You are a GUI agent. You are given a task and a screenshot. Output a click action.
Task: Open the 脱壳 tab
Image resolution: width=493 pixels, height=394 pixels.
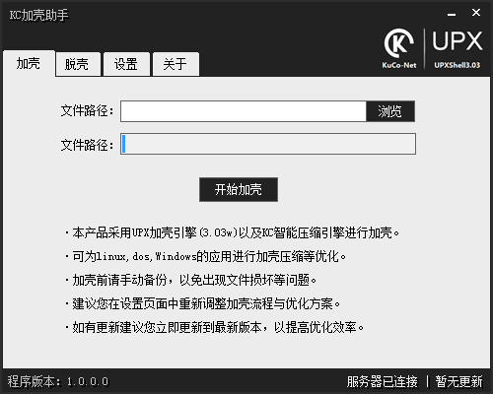tap(78, 64)
